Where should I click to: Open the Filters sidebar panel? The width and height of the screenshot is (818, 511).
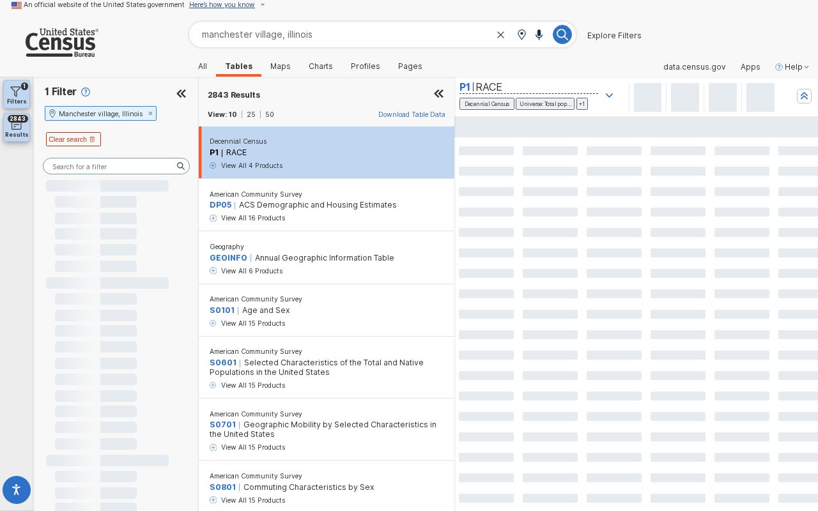click(x=17, y=94)
